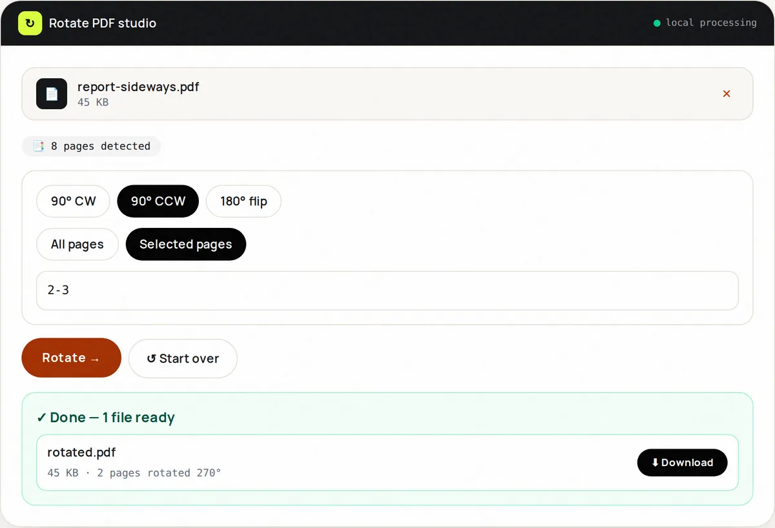Switch the scope to All pages
Image resolution: width=775 pixels, height=528 pixels.
click(77, 244)
